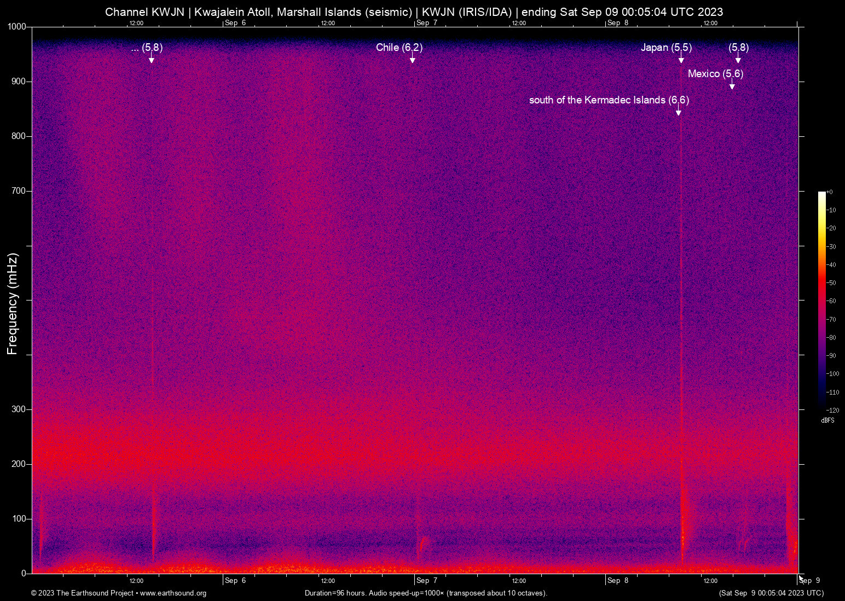Image resolution: width=845 pixels, height=601 pixels.
Task: Select the 'south of the Kermadec Islands (6.6)' label
Action: [x=609, y=100]
